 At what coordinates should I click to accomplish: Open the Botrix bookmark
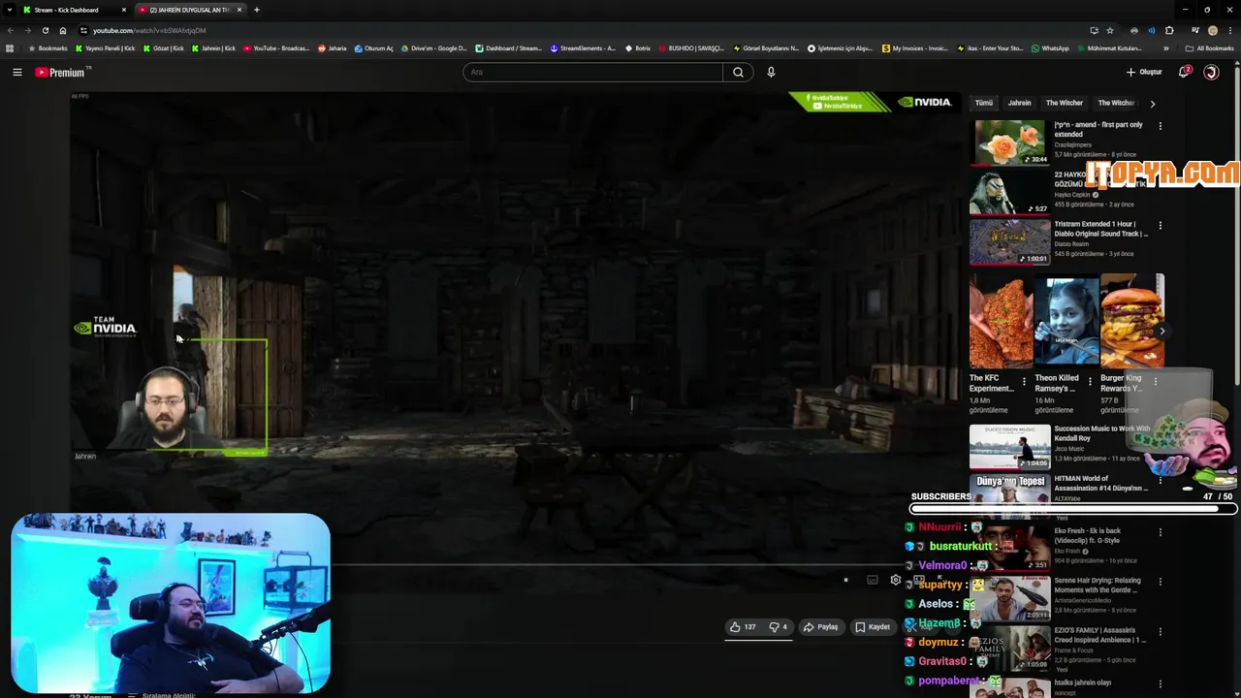coord(638,48)
